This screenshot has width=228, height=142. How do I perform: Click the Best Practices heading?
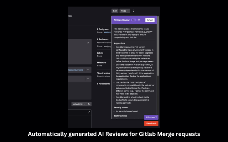(120, 116)
